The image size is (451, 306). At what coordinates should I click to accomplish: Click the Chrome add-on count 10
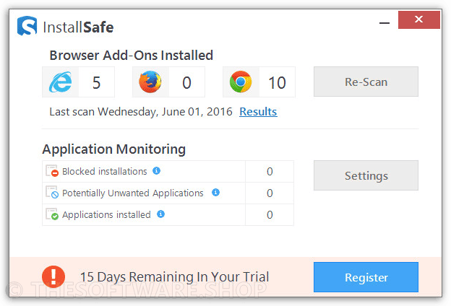(277, 82)
